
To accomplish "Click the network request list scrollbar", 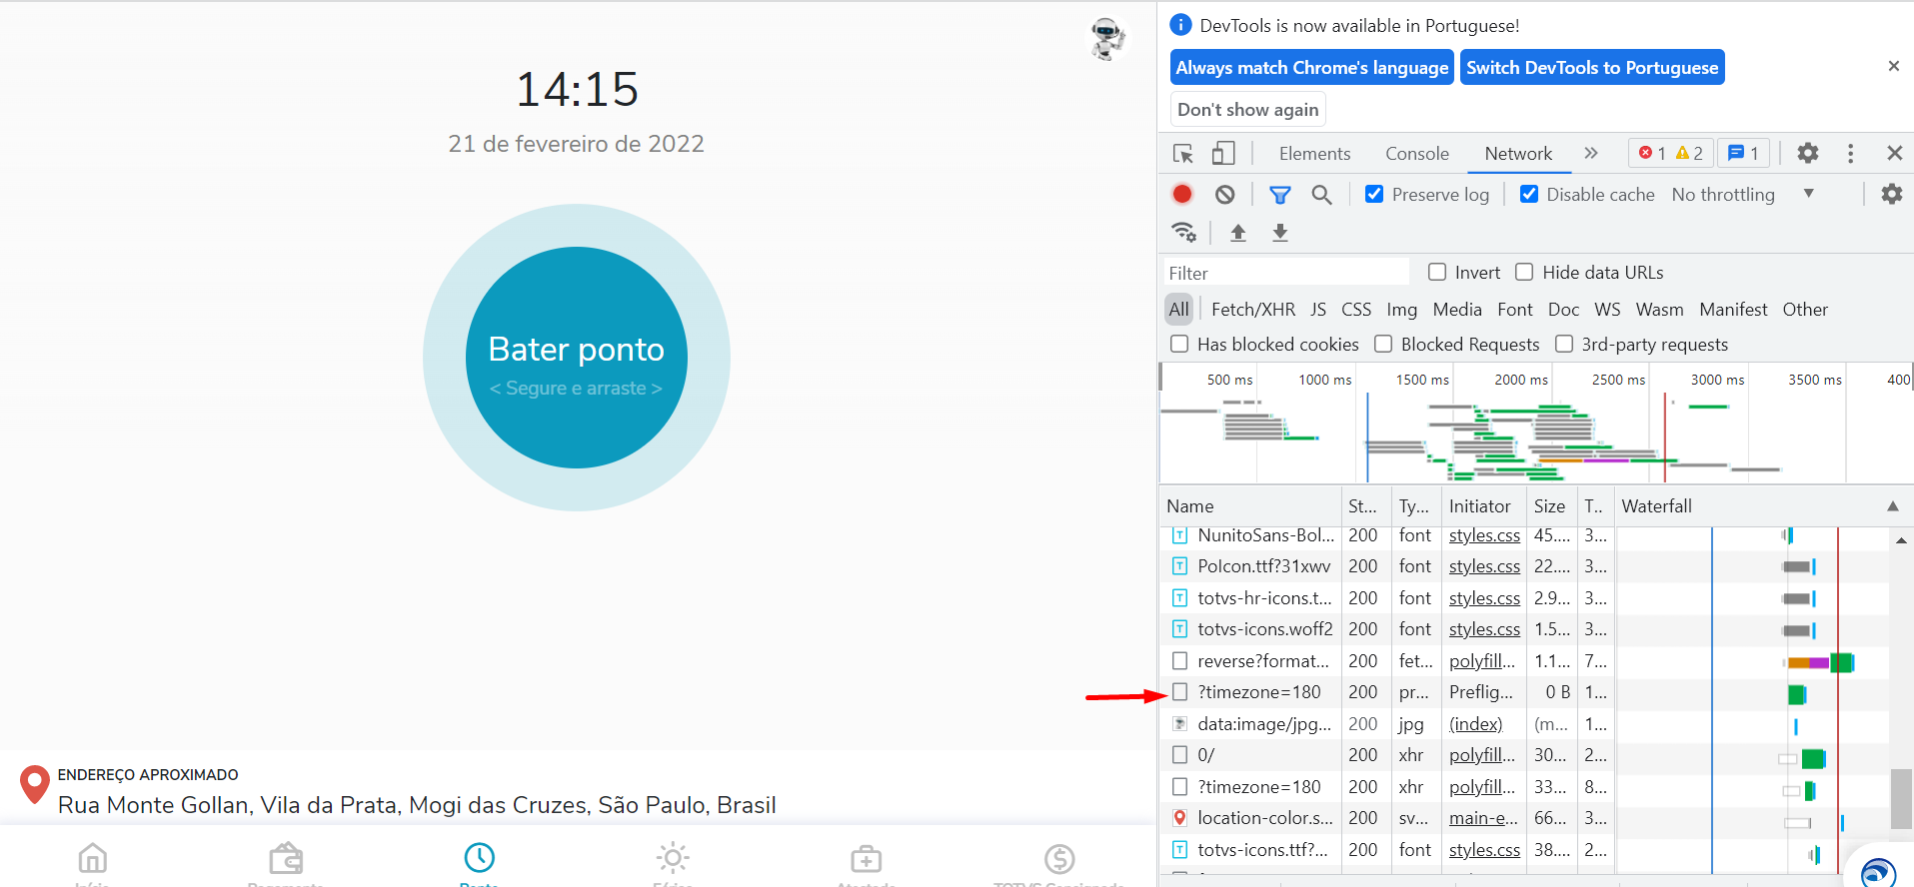I will pyautogui.click(x=1901, y=799).
